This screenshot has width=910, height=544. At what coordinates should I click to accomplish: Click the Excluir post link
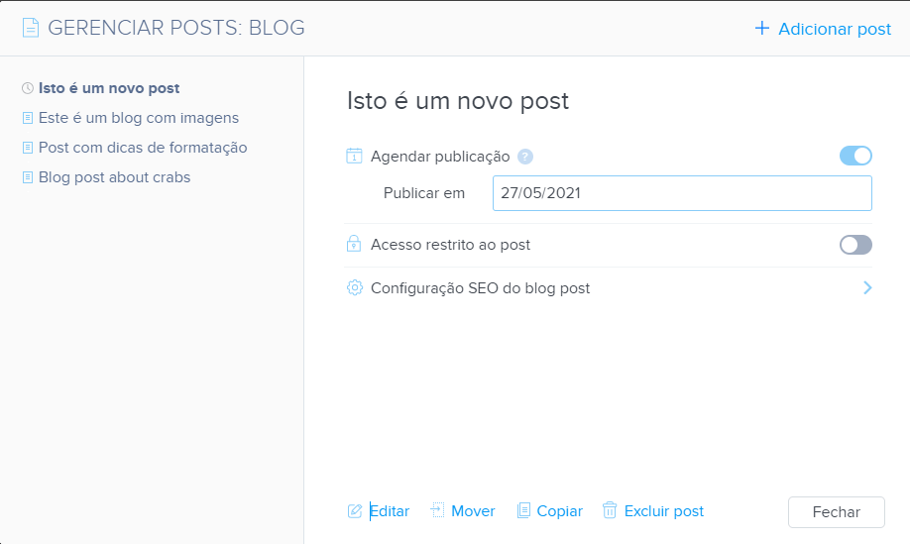click(664, 511)
